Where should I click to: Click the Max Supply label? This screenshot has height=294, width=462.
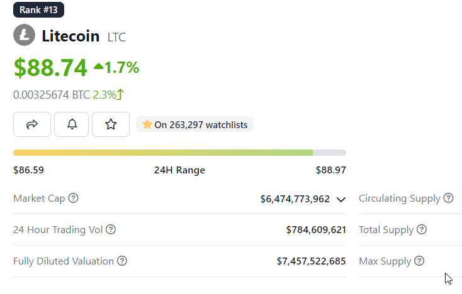point(385,261)
